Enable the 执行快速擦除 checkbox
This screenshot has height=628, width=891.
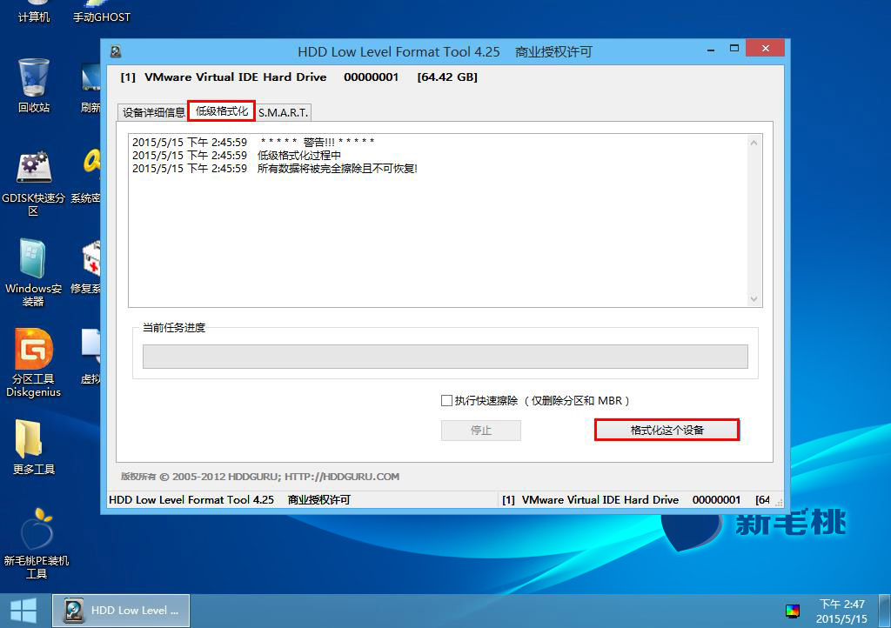pos(446,400)
